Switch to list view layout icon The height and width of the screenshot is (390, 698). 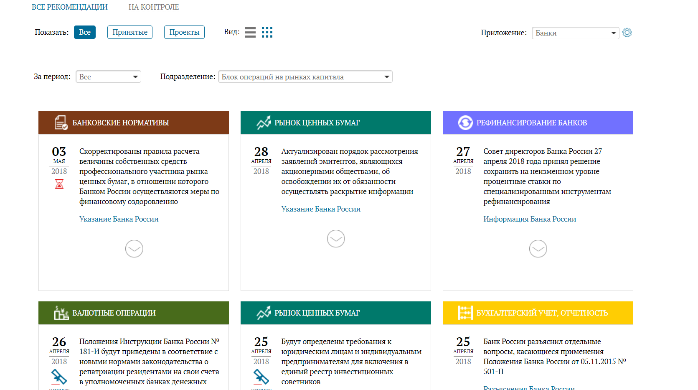(x=250, y=33)
